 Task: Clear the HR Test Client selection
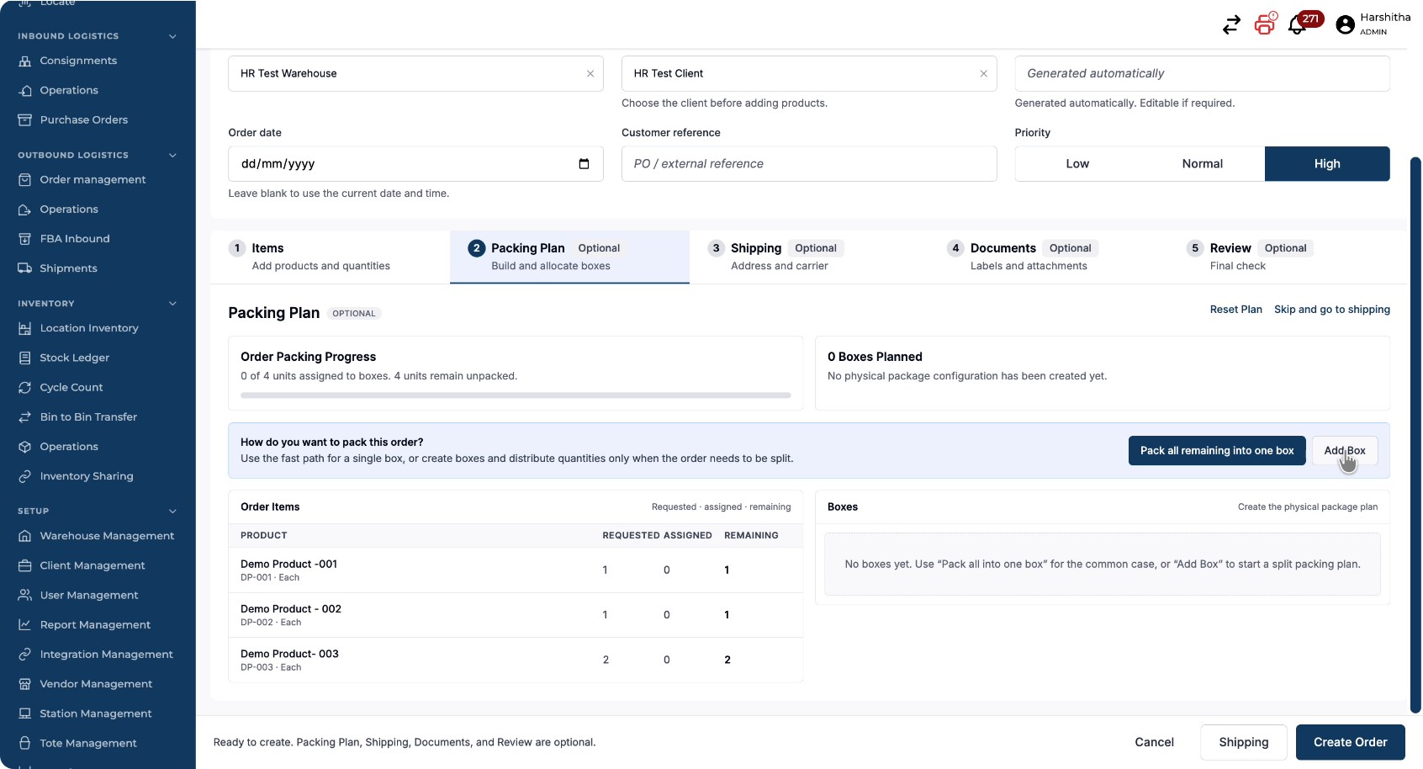[x=984, y=74]
